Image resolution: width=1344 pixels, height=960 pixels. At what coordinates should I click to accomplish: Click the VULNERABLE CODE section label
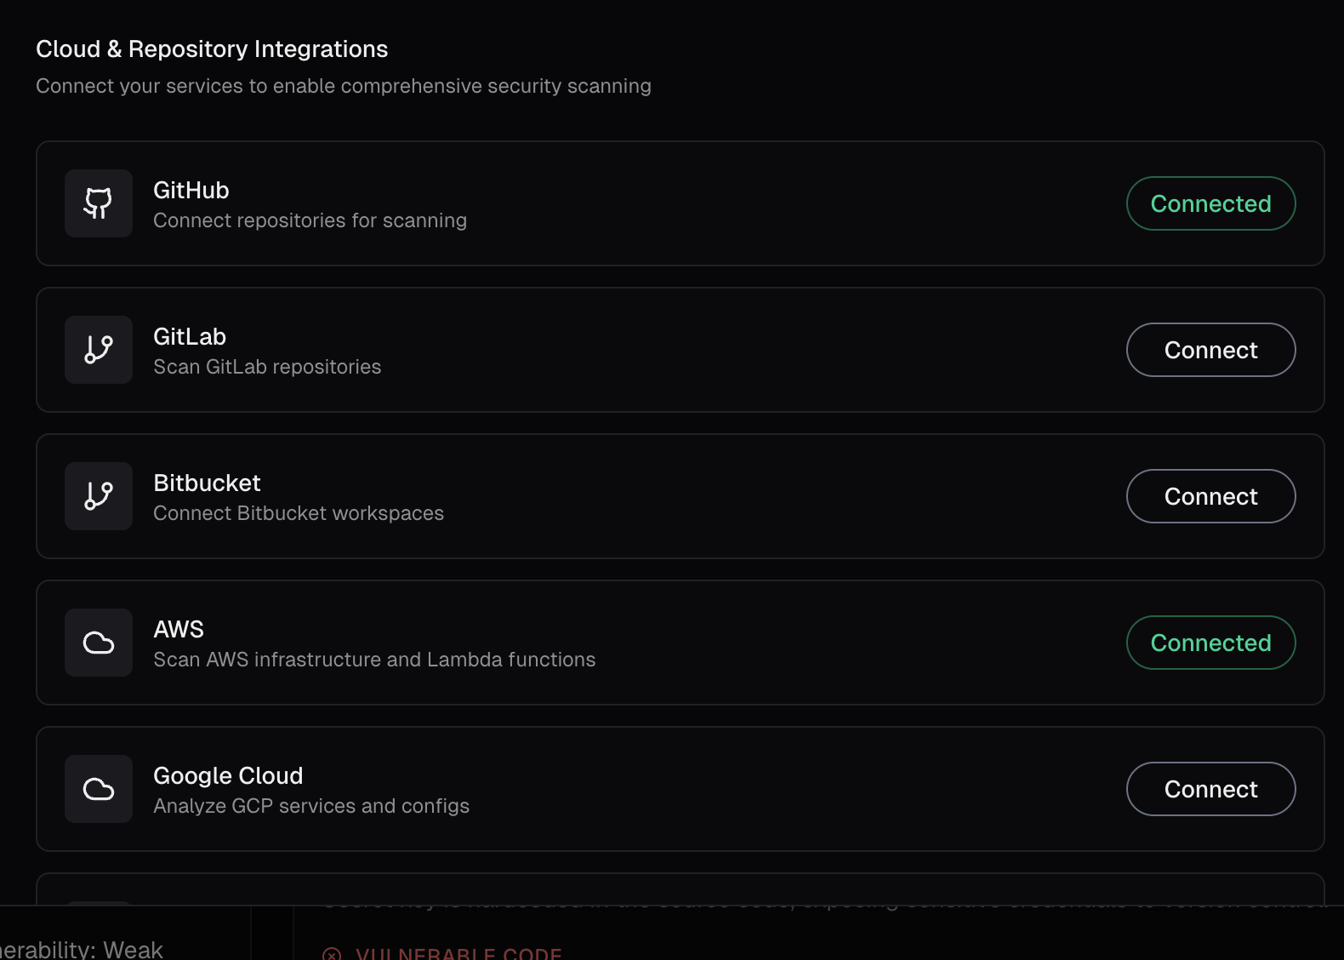[x=459, y=954]
